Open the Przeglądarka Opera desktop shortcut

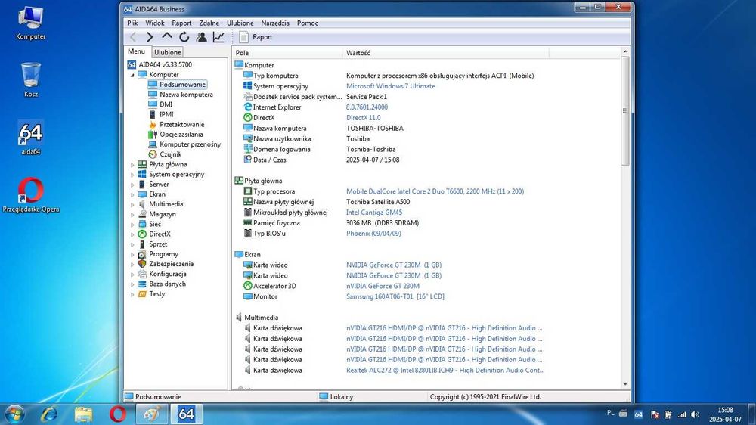(31, 195)
